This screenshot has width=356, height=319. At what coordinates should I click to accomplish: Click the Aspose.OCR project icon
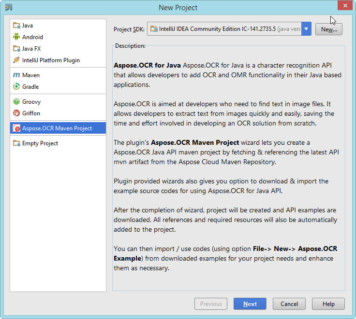[x=16, y=128]
